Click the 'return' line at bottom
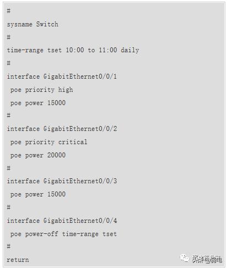 (x=18, y=260)
